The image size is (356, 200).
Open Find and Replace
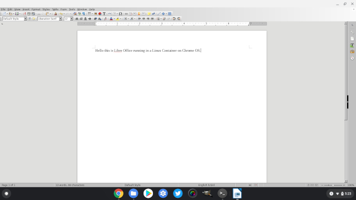[75, 13]
